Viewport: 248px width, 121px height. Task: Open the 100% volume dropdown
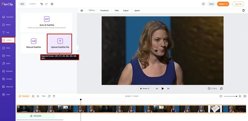(92, 11)
